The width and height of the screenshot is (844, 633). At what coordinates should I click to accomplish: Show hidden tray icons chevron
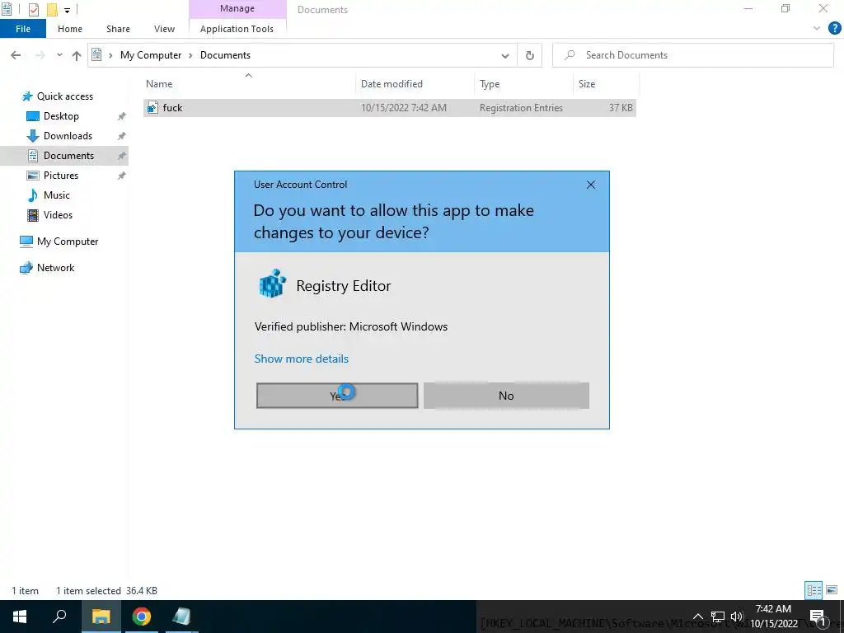[x=697, y=617]
